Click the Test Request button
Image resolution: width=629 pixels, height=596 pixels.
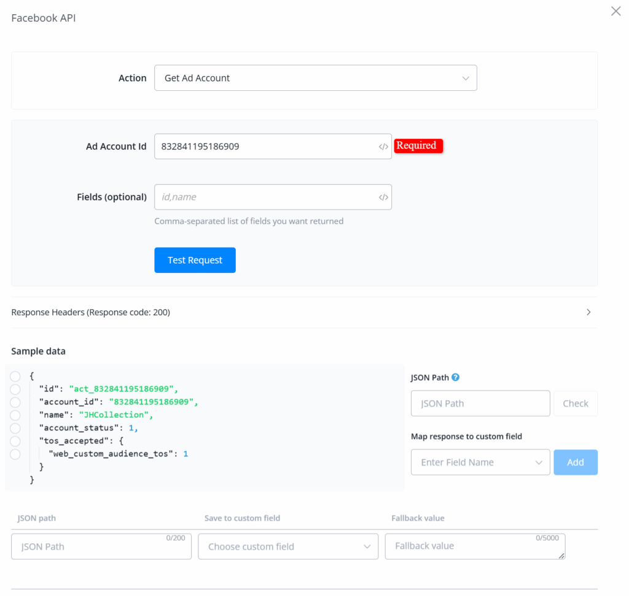click(195, 260)
